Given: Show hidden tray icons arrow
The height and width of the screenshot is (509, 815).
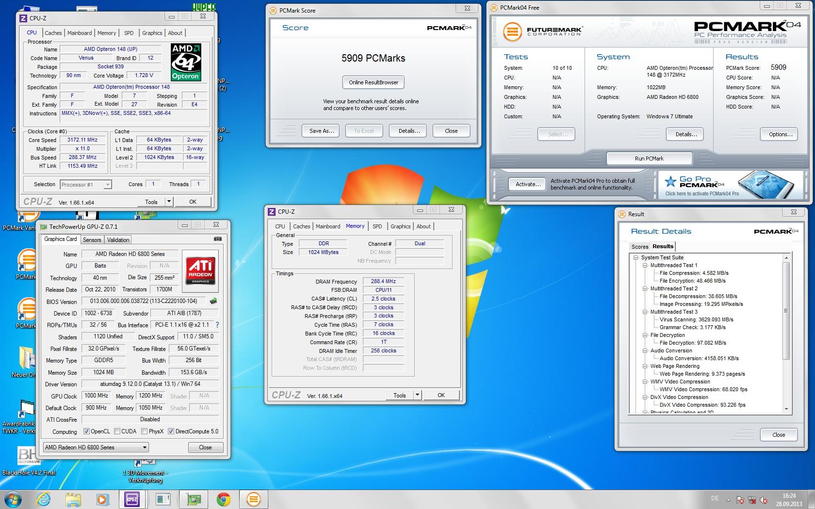Looking at the screenshot, I should [728, 500].
